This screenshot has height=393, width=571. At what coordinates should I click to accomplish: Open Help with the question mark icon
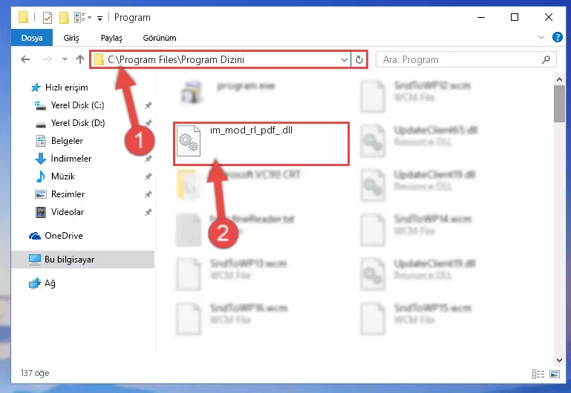(x=557, y=37)
